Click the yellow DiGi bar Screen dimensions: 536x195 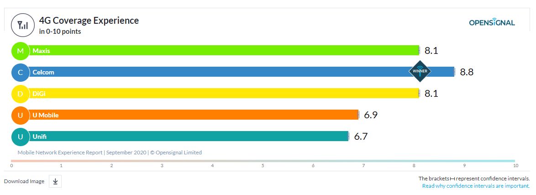[224, 94]
